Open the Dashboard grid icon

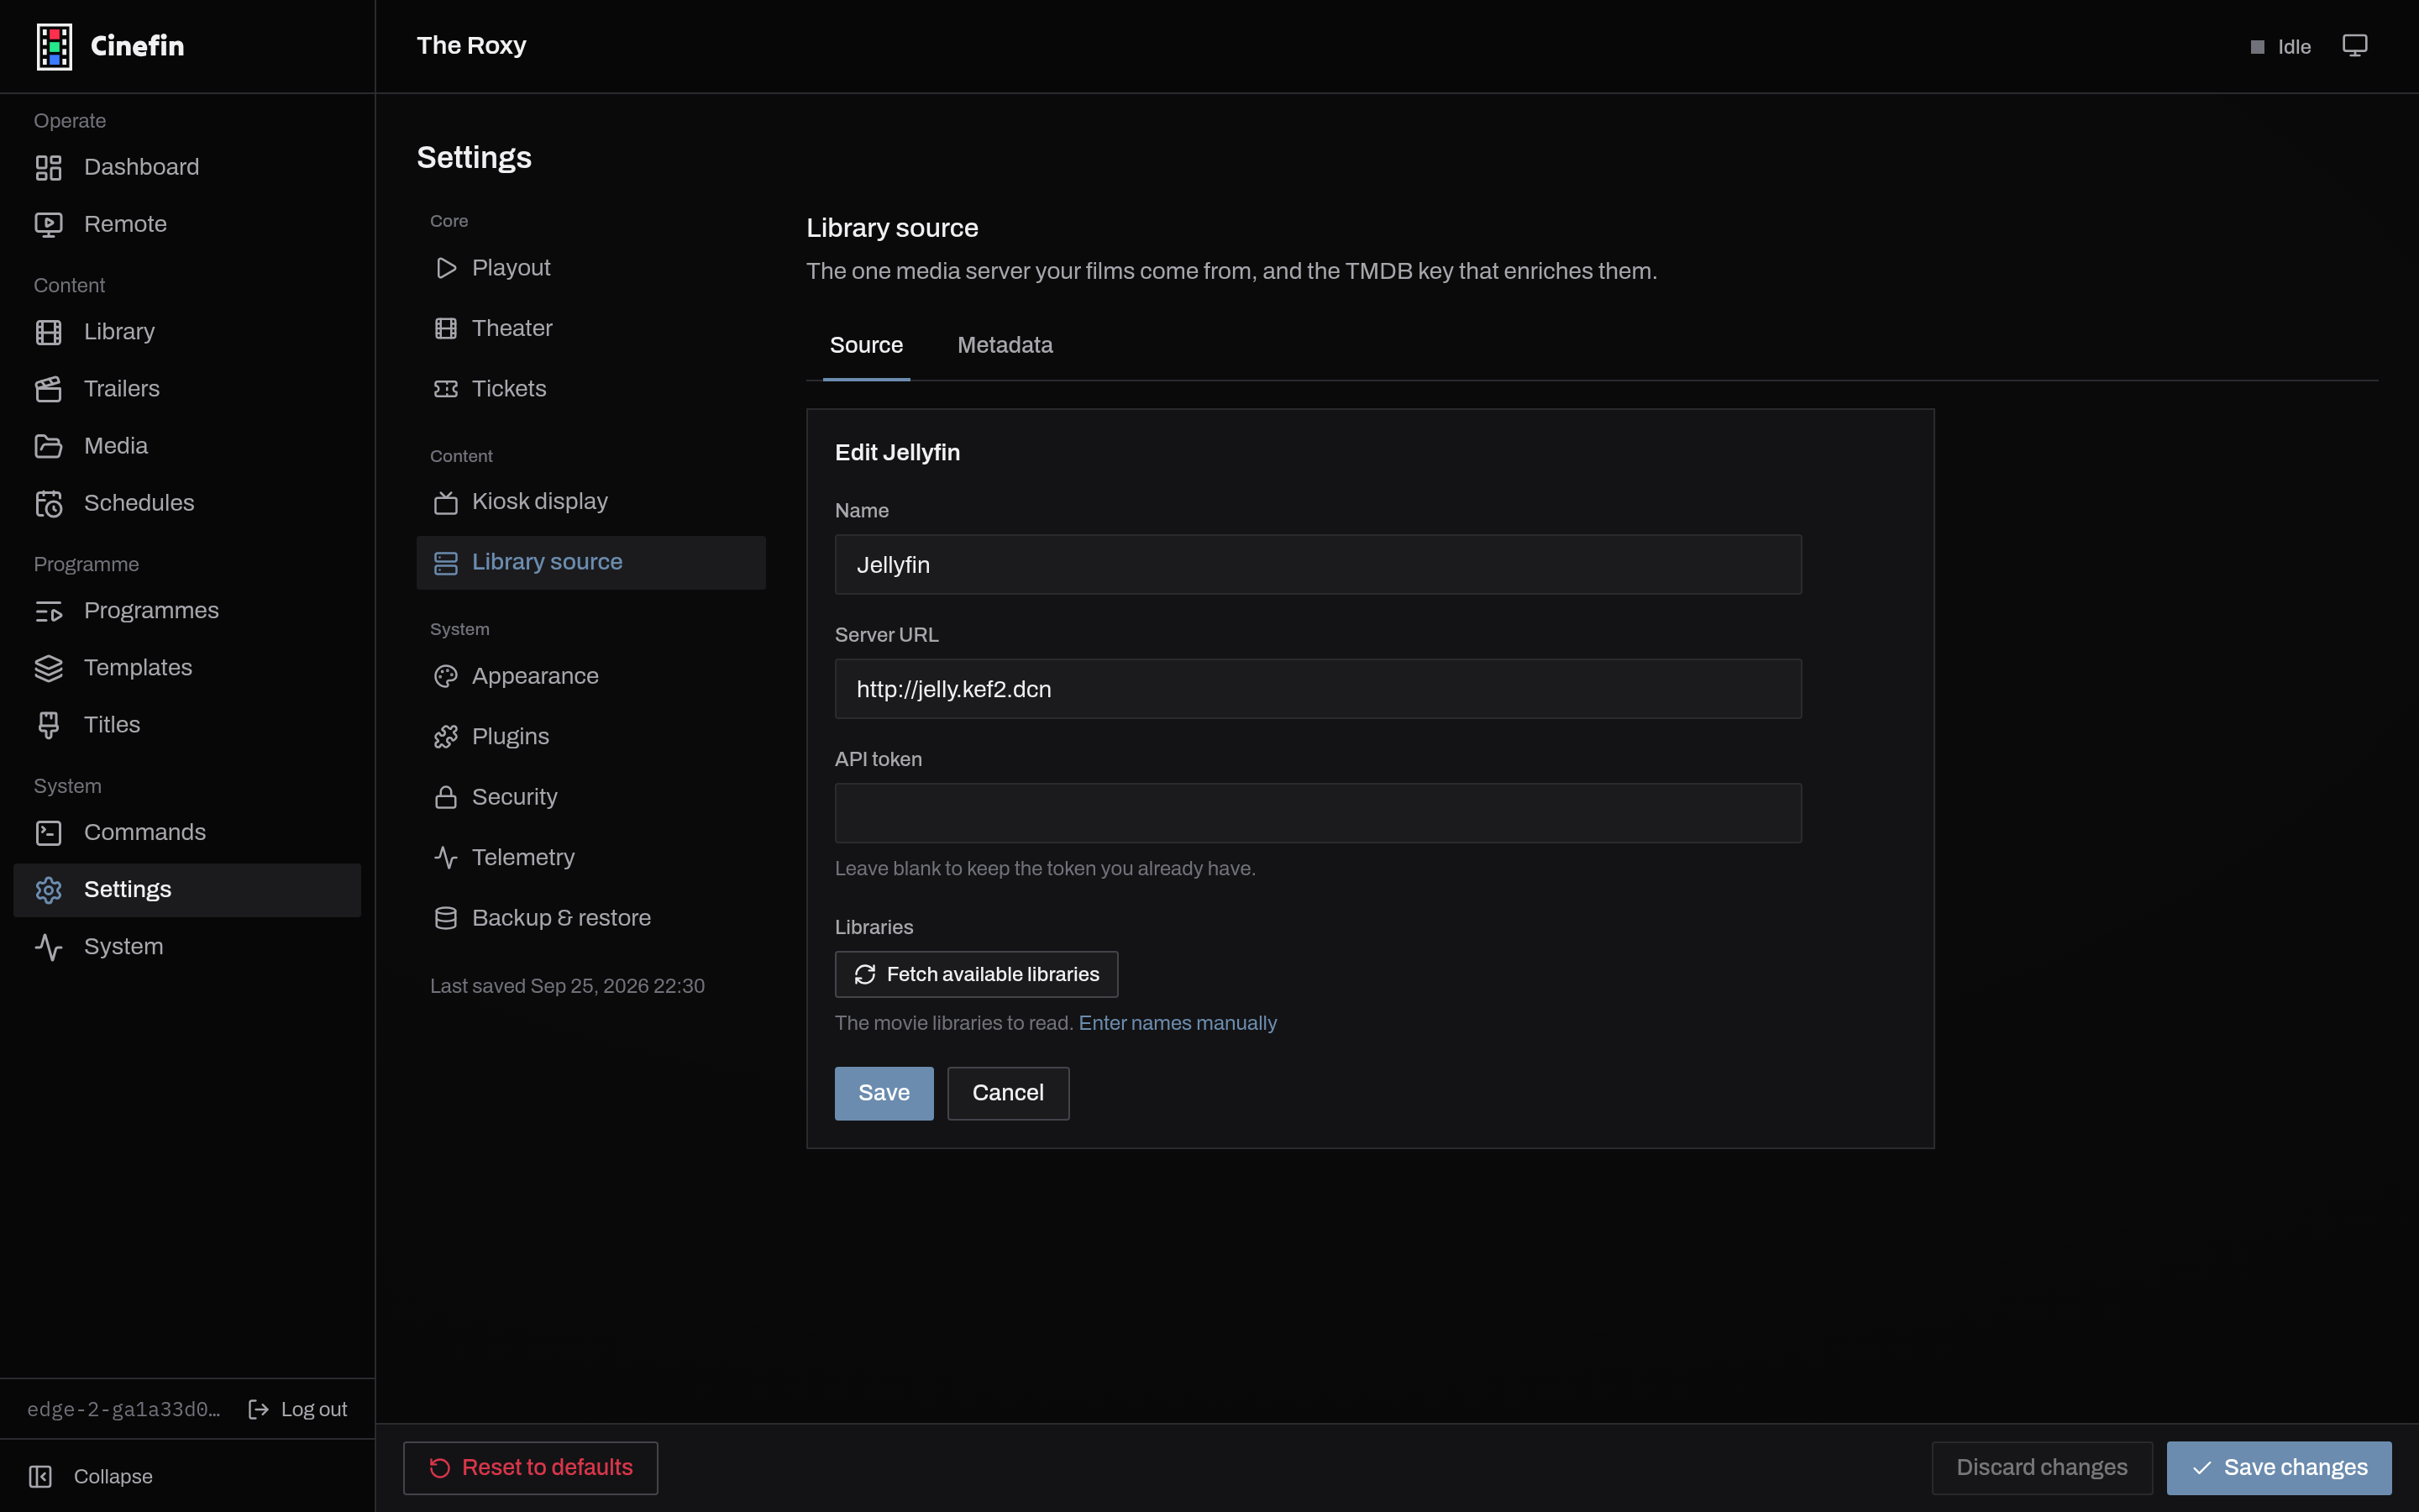click(48, 167)
